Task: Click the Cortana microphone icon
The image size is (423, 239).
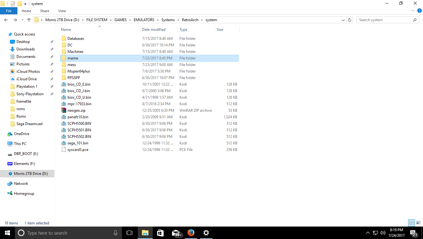Action: point(116,233)
